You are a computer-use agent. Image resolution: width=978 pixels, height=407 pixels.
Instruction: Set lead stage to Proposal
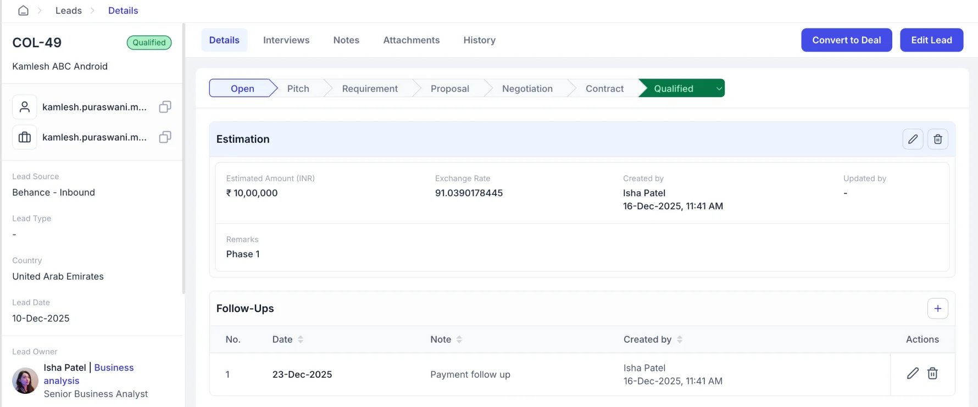[450, 88]
